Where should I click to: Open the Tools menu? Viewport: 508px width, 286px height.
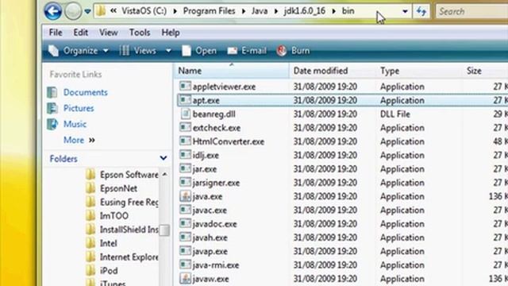140,33
